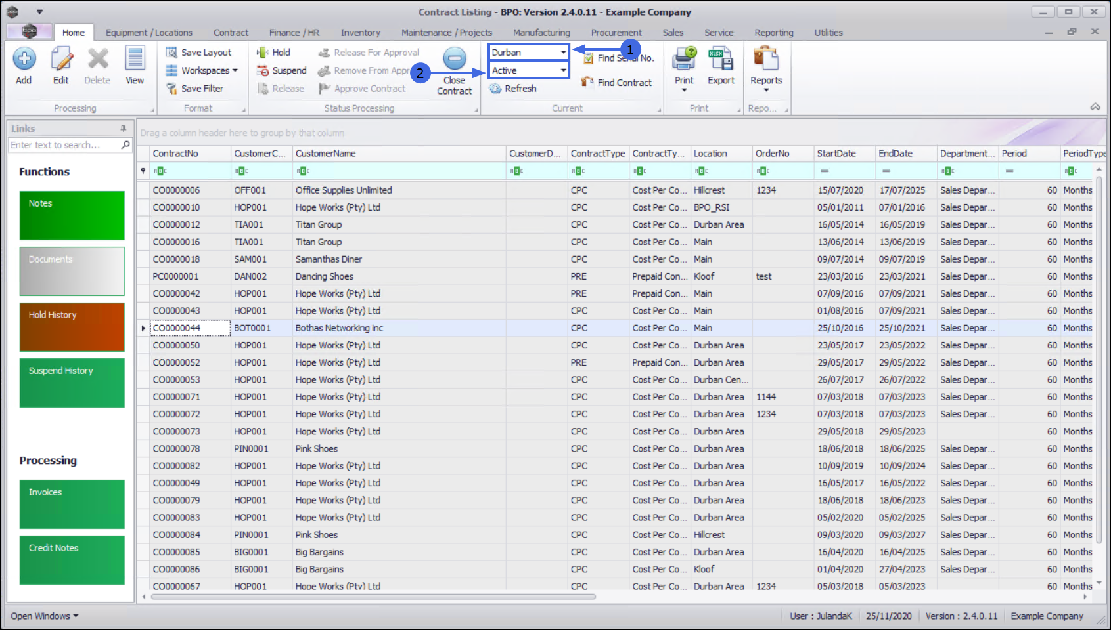Screen dimensions: 1111x630
Task: Sort by the ContractNo column header
Action: tap(191, 154)
